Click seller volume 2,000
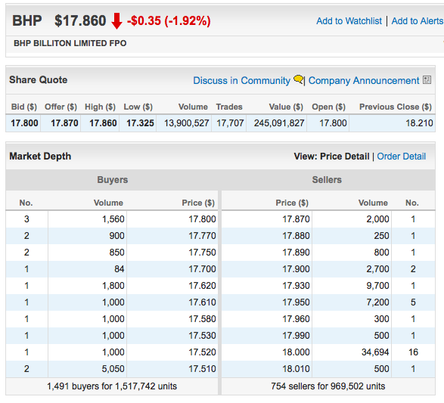Screen dimensions: 444x403 pos(377,219)
